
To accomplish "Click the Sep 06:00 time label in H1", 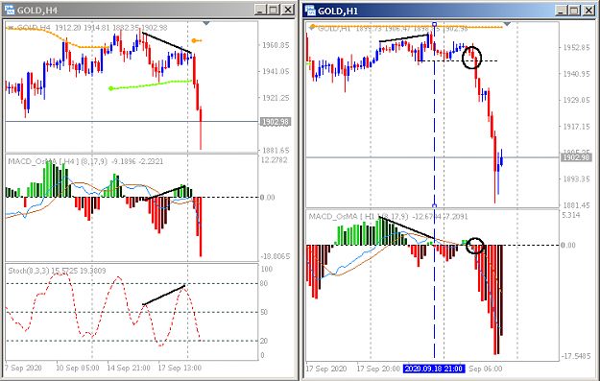I will 485,369.
